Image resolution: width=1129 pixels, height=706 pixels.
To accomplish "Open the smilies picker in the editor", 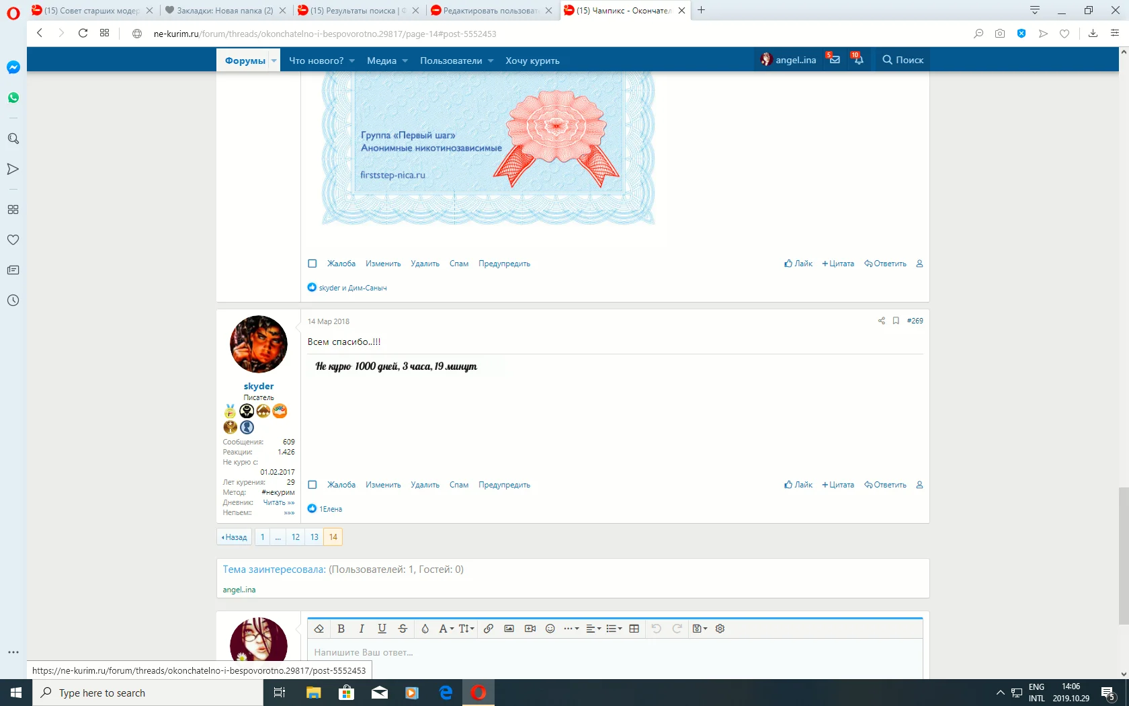I will [x=550, y=629].
